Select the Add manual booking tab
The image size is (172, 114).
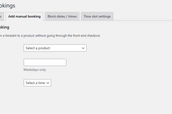(x=24, y=17)
